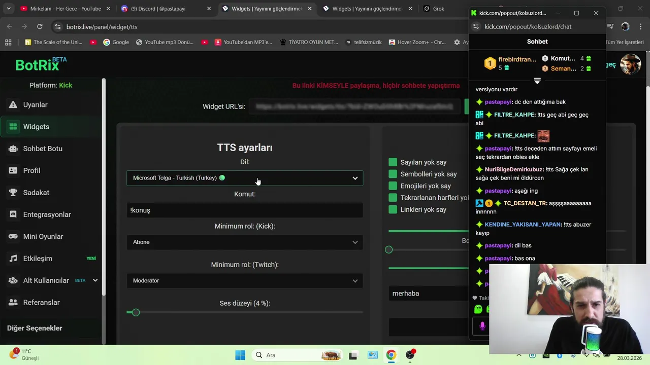This screenshot has width=650, height=365.
Task: Click the Entegrasyonlar icon
Action: pos(13,214)
